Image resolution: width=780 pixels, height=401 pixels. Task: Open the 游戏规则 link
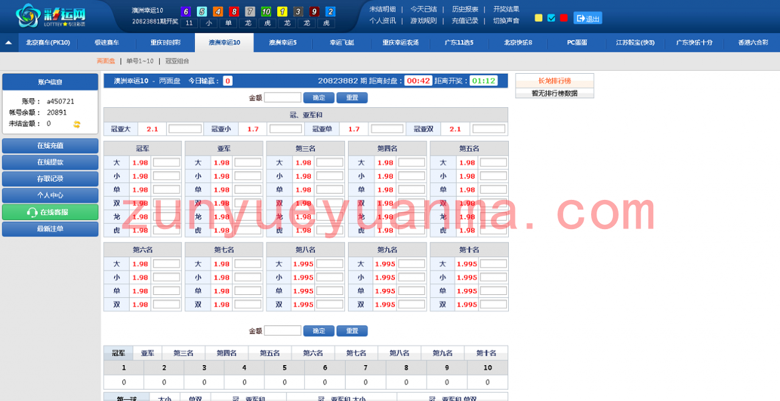pos(424,21)
